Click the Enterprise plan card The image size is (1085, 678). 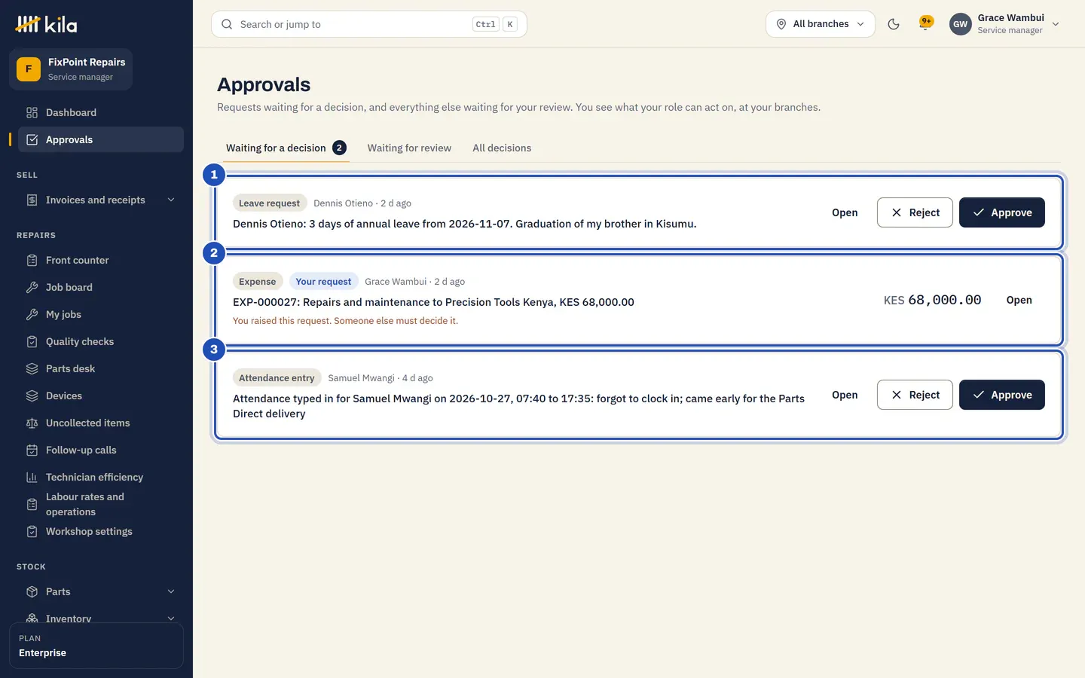96,646
